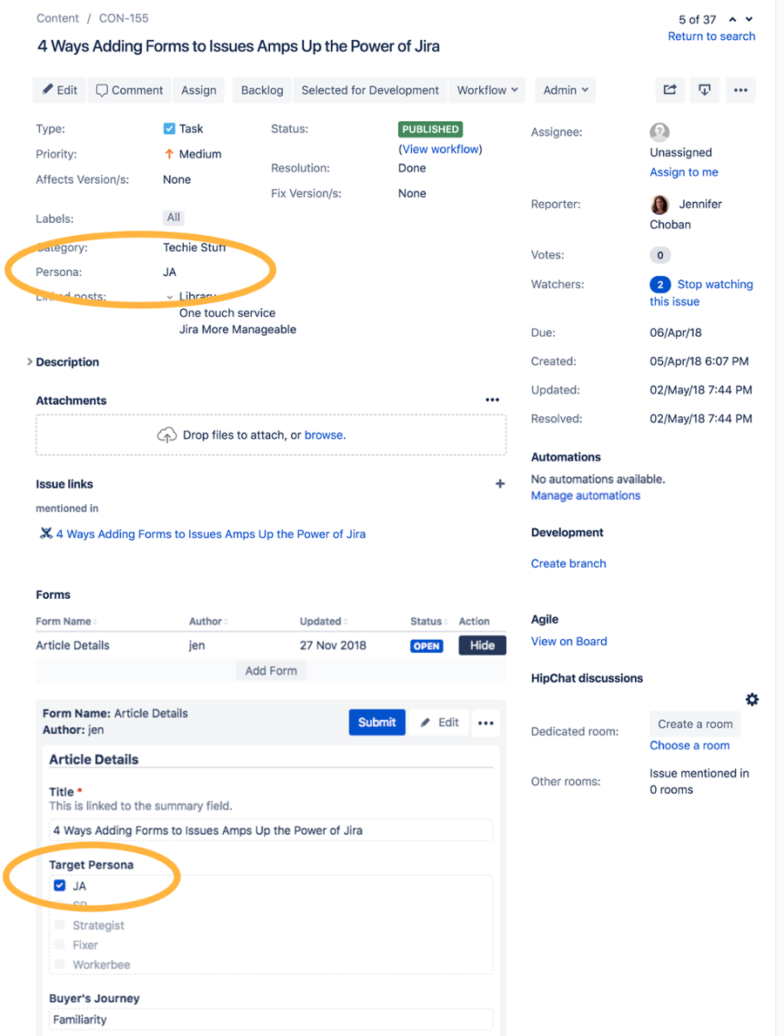Viewport: 784px width, 1036px height.
Task: Open the View workflow link
Action: coord(440,150)
